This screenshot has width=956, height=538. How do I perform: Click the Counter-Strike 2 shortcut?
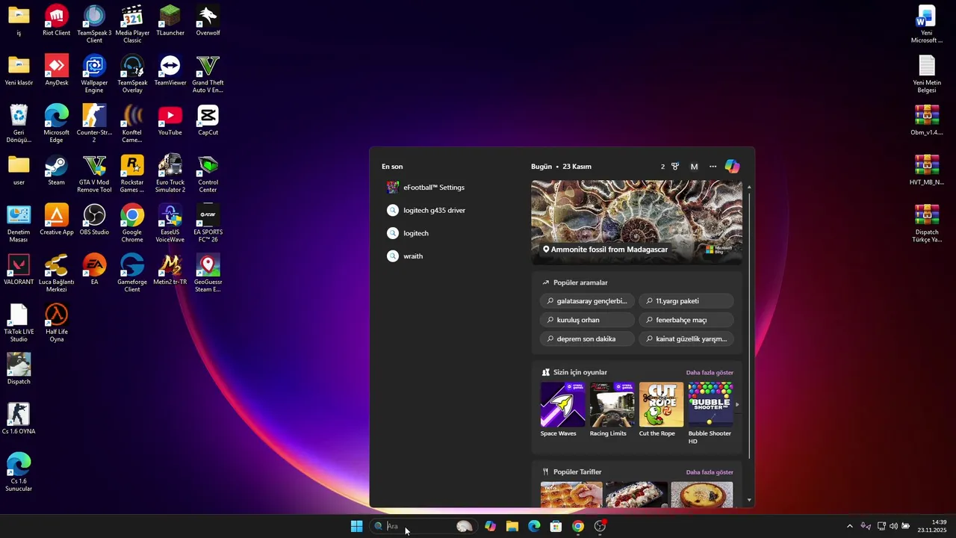pos(94,124)
